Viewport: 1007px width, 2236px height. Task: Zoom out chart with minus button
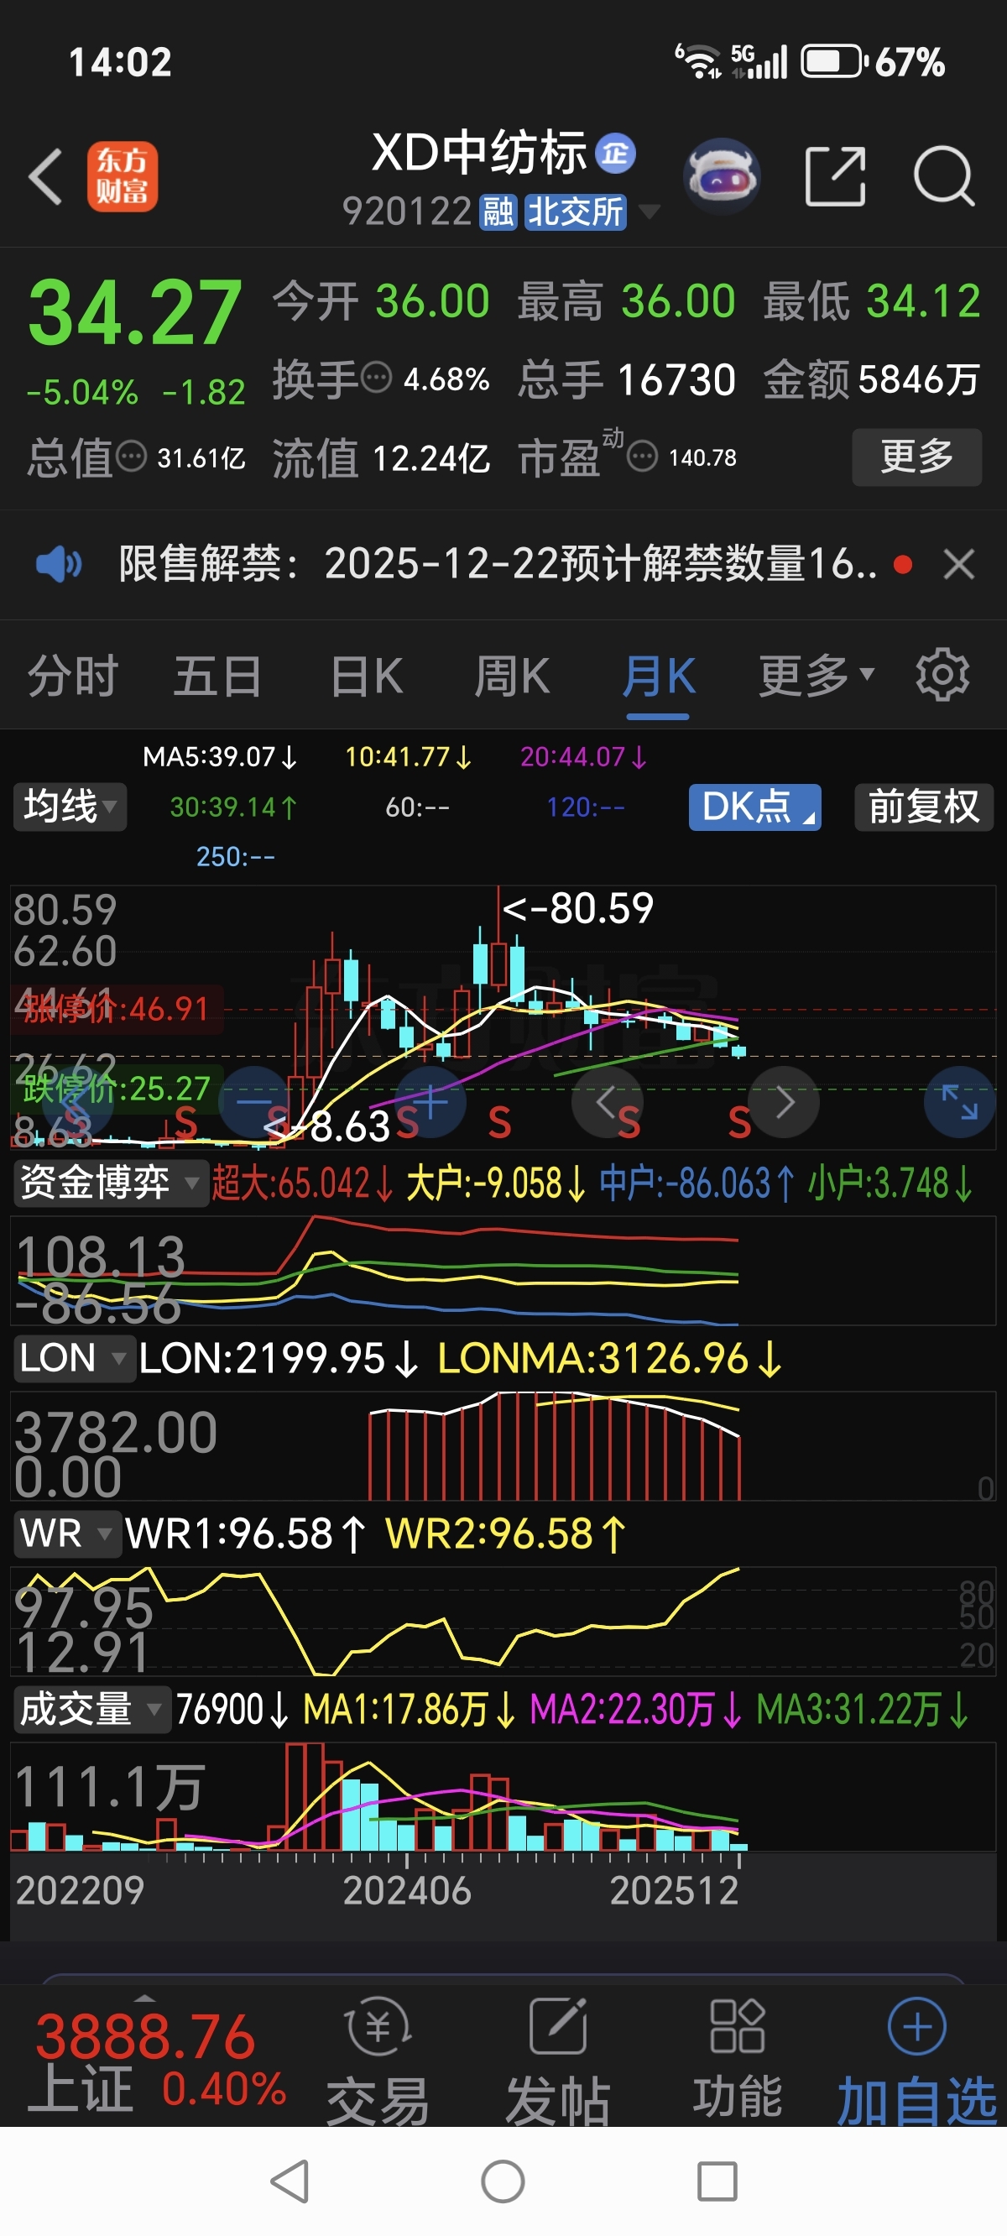[x=254, y=1101]
